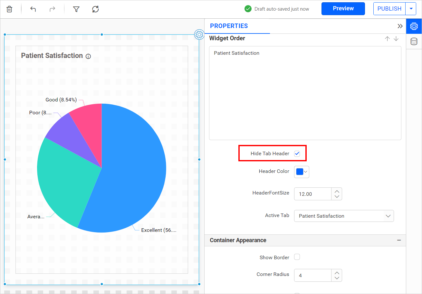Undo the last action
This screenshot has height=294, width=422.
point(33,9)
